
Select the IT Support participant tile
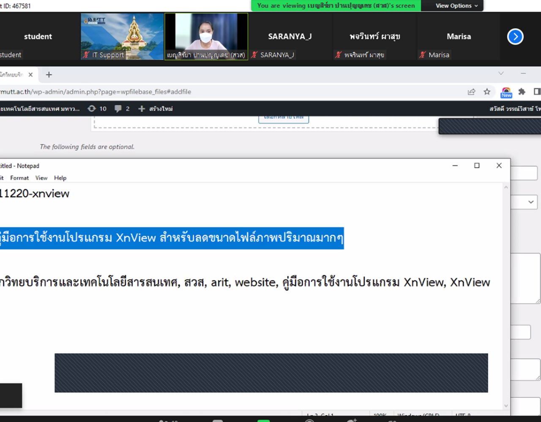pos(123,36)
